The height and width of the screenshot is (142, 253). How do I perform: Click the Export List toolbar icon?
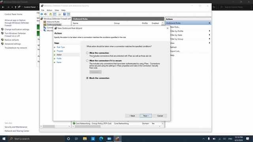(59, 14)
